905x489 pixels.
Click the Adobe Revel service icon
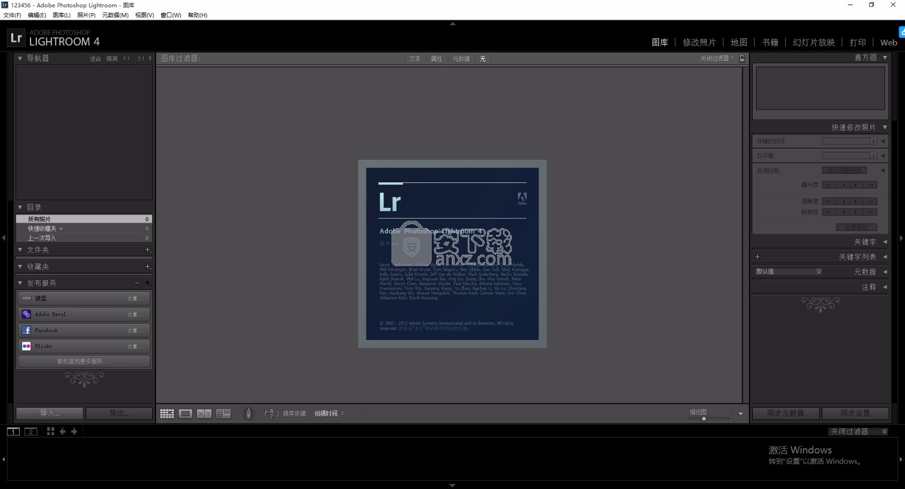coord(27,314)
